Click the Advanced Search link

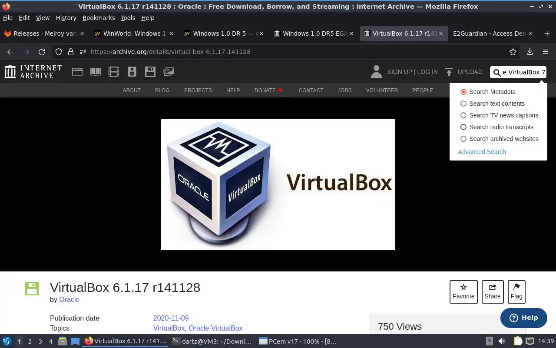coord(482,152)
